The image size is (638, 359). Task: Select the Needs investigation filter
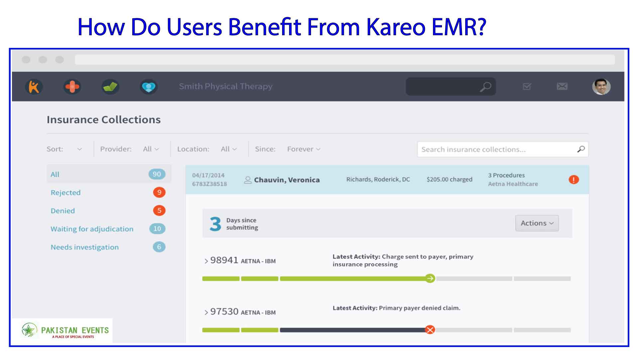click(x=85, y=247)
